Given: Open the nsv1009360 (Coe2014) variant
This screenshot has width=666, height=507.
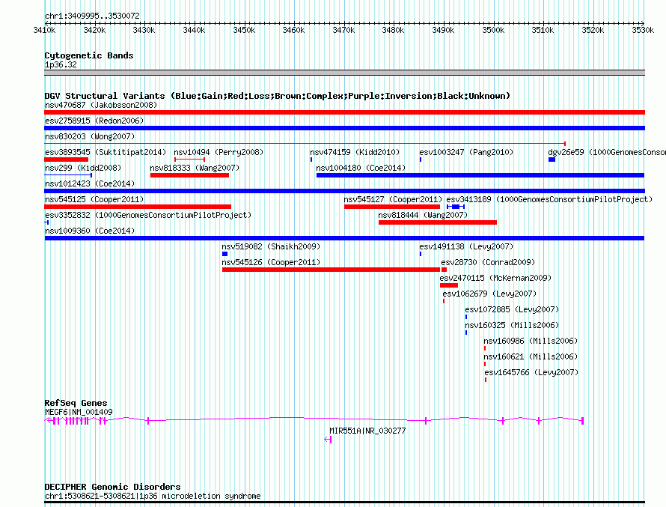Looking at the screenshot, I should point(90,231).
